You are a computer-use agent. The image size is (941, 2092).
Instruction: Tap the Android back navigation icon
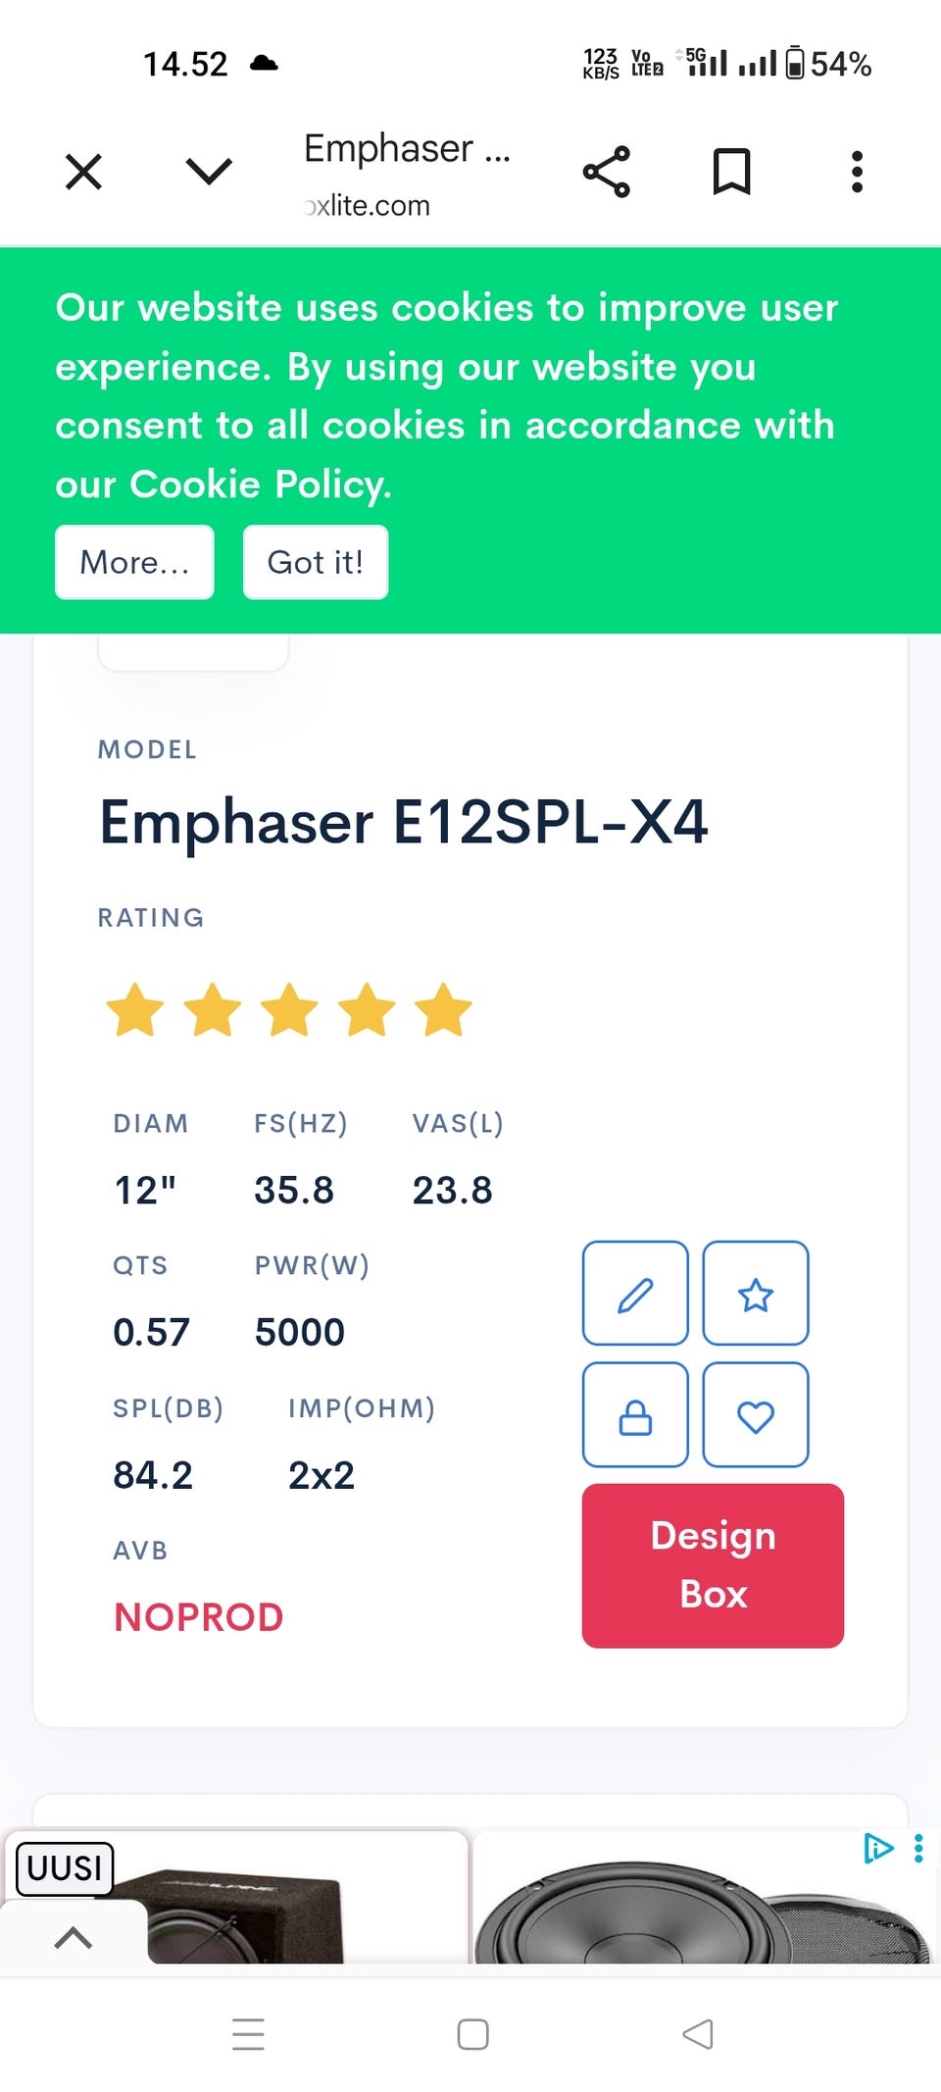coord(697,2034)
